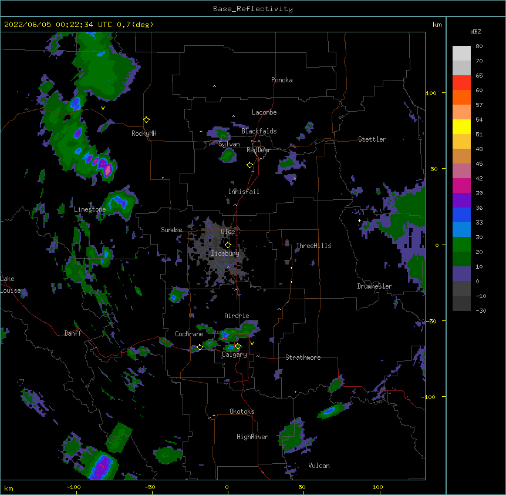Click the Ponoka city label
Viewport: 506px width, 495px height.
282,80
